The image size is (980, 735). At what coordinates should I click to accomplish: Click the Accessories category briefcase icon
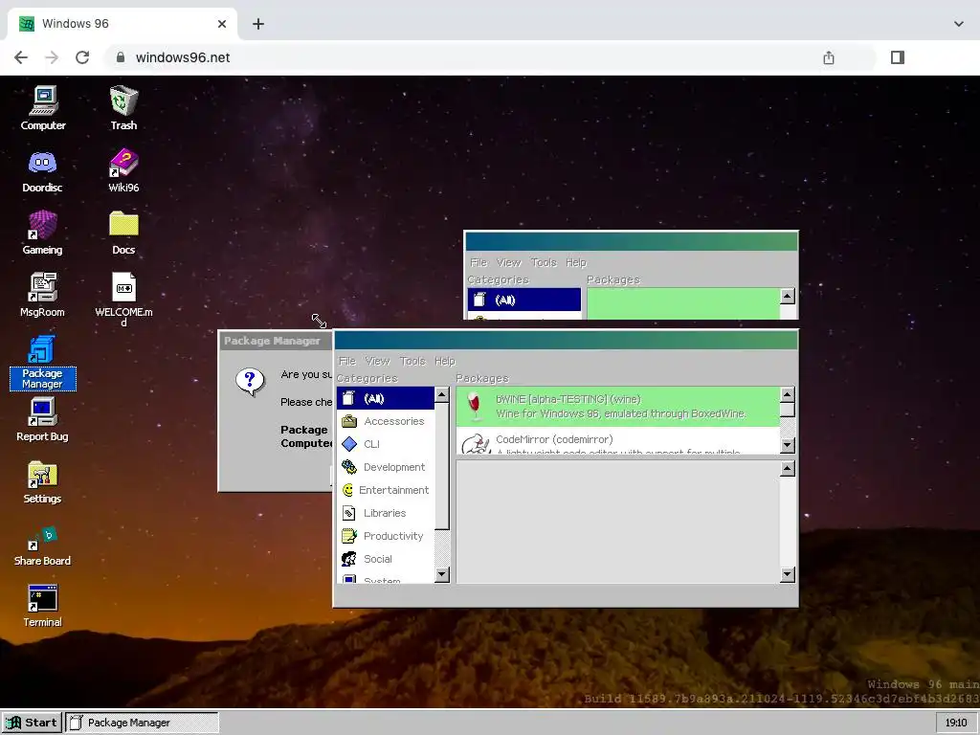(349, 421)
